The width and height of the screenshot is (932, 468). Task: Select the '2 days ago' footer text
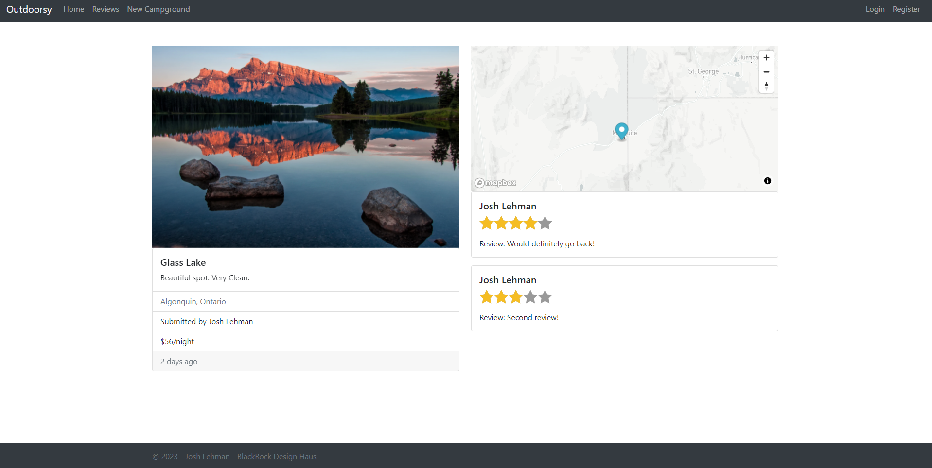coord(179,362)
